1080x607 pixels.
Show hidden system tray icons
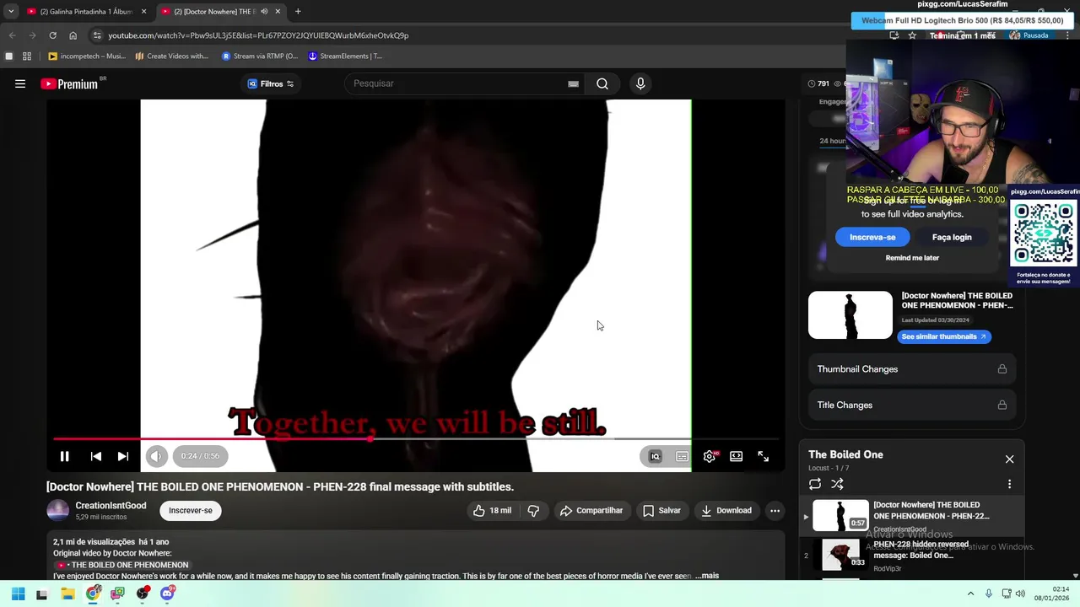pos(970,594)
